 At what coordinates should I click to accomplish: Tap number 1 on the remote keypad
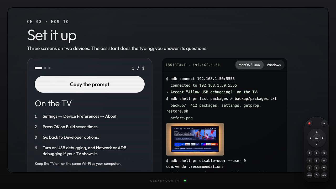(309, 153)
